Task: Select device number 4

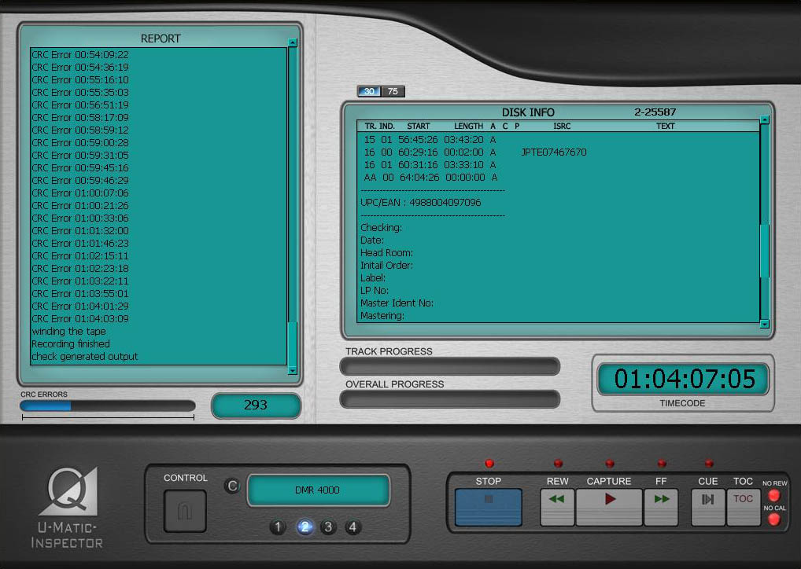Action: coord(353,527)
